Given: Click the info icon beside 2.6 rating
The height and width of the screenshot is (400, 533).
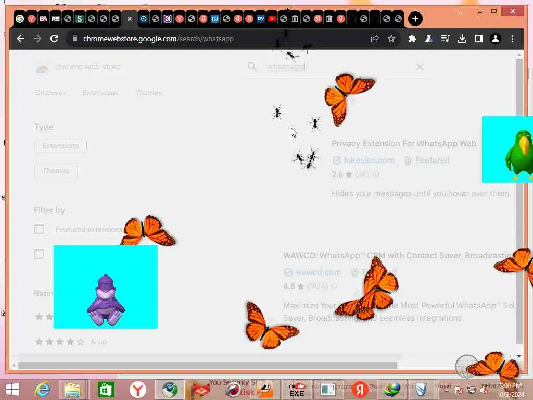Looking at the screenshot, I should [x=375, y=174].
